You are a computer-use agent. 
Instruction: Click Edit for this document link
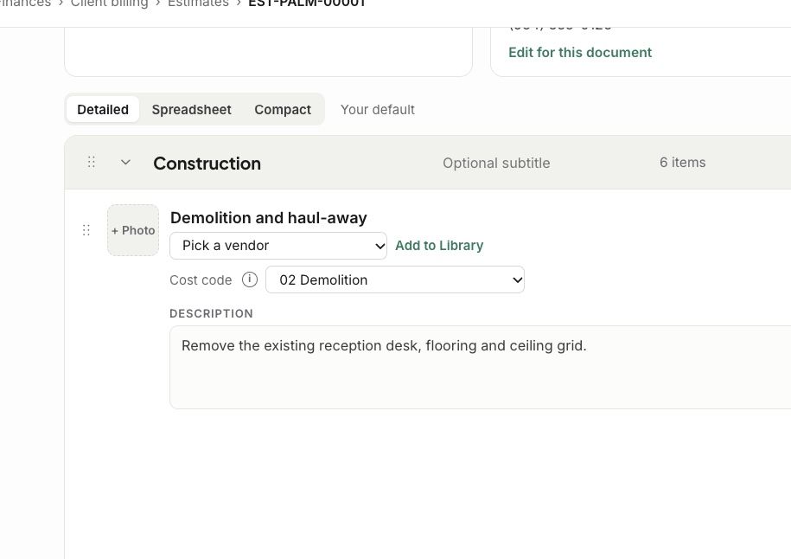pyautogui.click(x=580, y=53)
